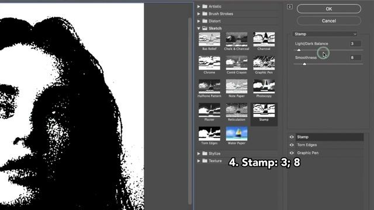
Task: Select the Note Paper filter thumbnail
Action: [237, 86]
